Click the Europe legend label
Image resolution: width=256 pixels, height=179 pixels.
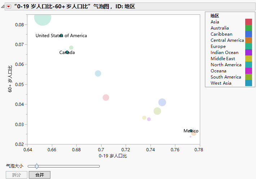218,46
